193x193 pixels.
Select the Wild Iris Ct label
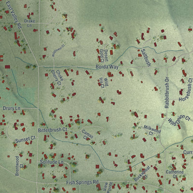[104, 83]
